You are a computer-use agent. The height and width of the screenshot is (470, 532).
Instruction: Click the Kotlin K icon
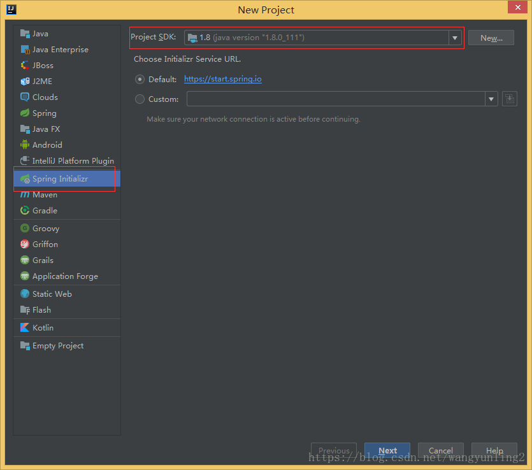(x=25, y=327)
